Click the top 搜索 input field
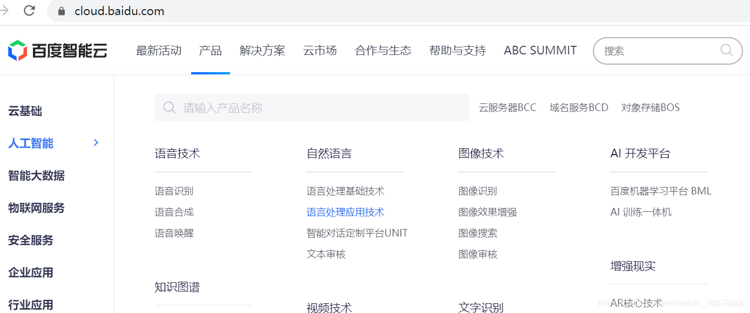Screen dimensions: 750x313 click(x=667, y=51)
